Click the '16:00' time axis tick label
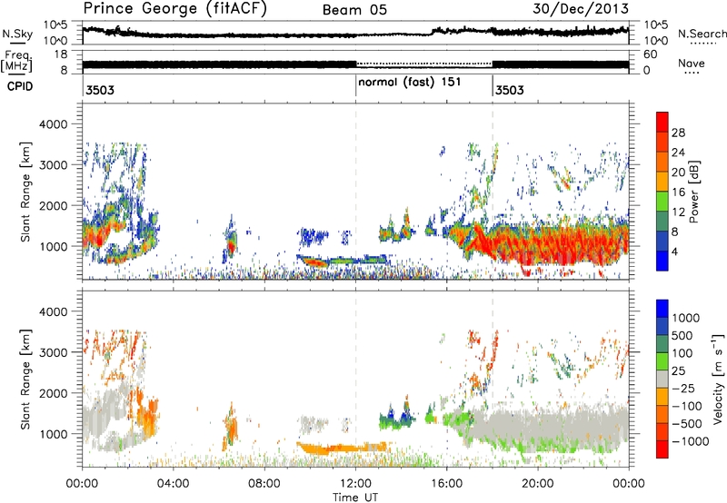This screenshot has width=727, height=503. [x=446, y=484]
